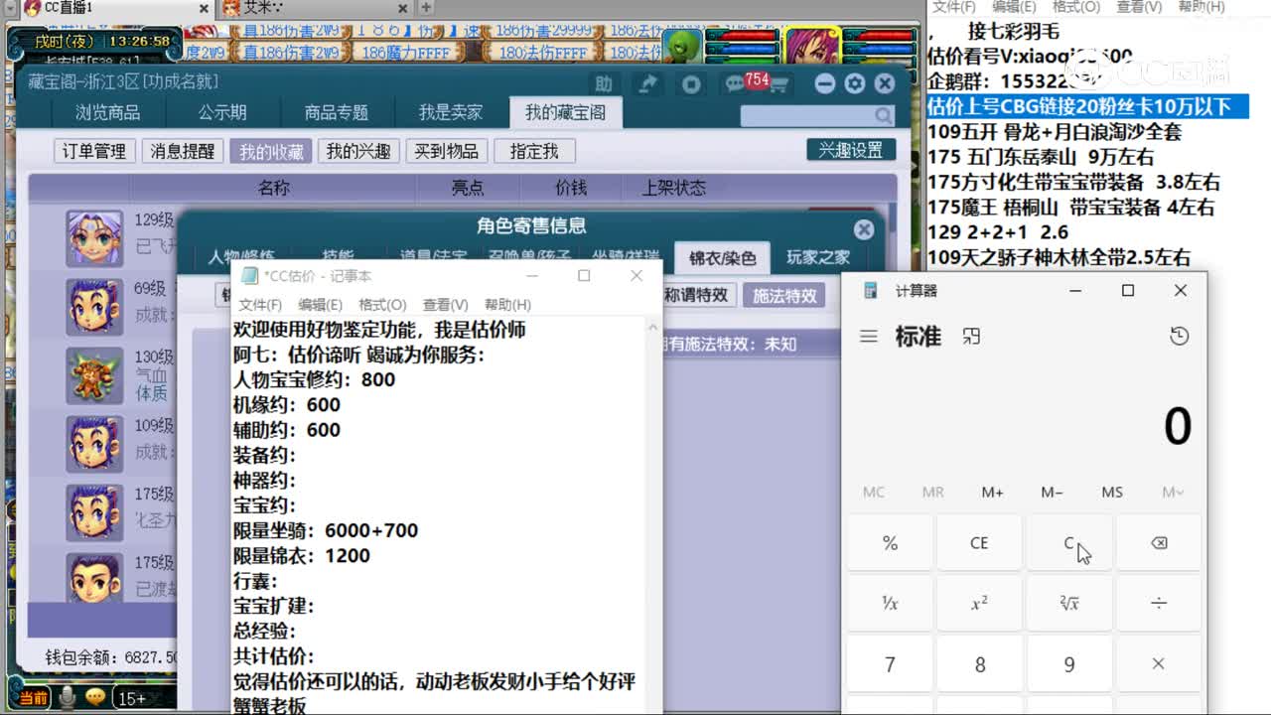Click Calculator M− memory button
The image size is (1271, 715).
click(1053, 492)
